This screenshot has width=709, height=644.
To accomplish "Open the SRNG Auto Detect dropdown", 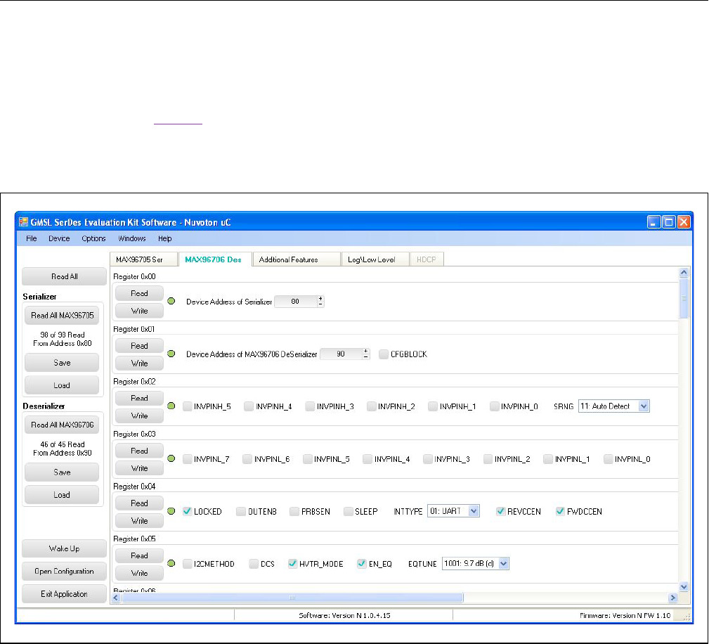I will click(645, 406).
